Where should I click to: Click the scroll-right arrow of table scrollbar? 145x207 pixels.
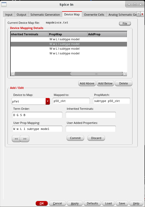point(125,74)
